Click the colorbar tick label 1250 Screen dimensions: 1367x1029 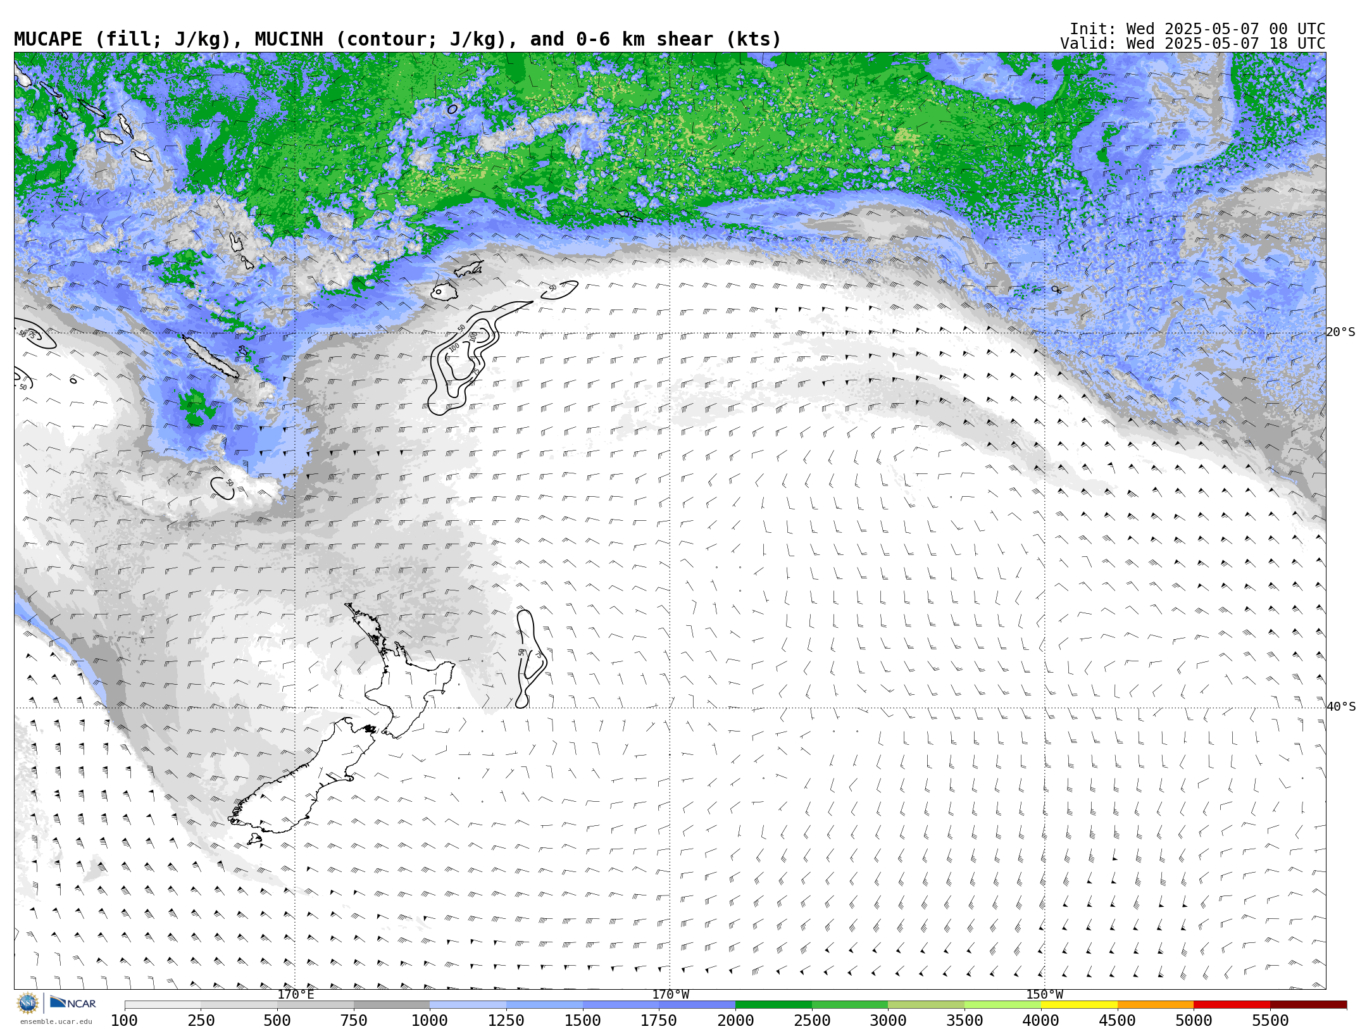(x=506, y=1021)
